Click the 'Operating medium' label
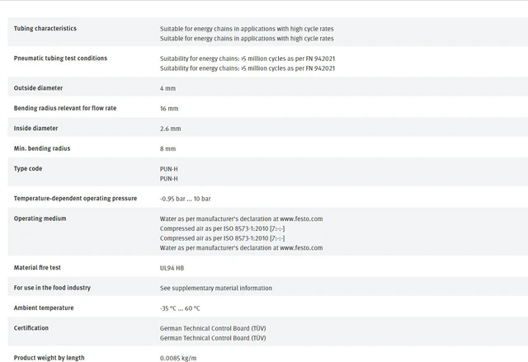This screenshot has width=528, height=362. tap(40, 219)
